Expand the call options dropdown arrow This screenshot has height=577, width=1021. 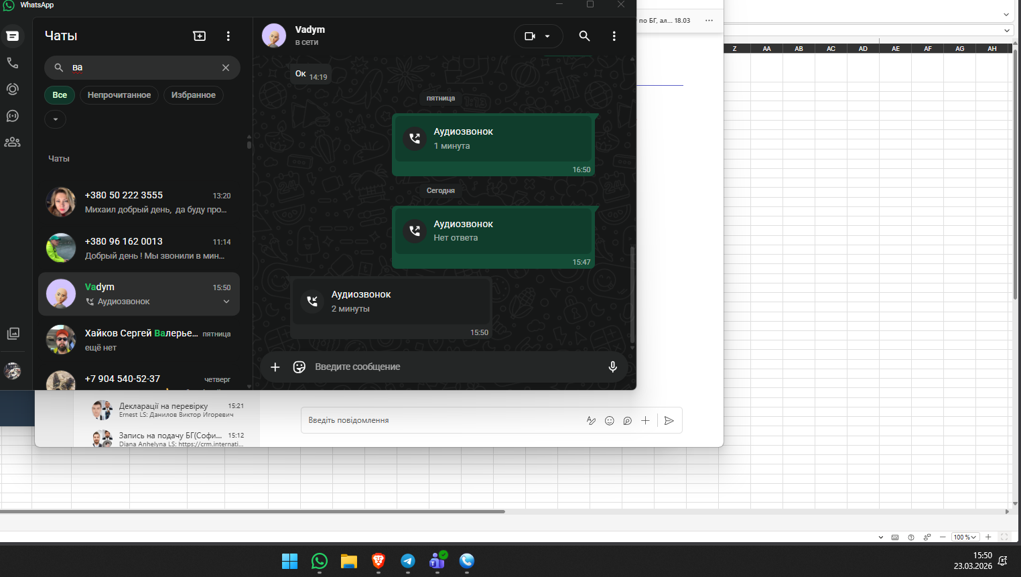[x=547, y=36]
